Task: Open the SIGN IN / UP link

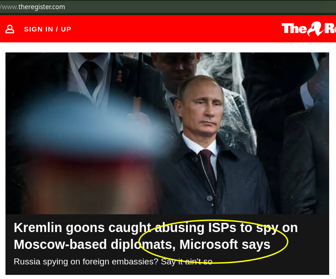Action: [x=47, y=29]
